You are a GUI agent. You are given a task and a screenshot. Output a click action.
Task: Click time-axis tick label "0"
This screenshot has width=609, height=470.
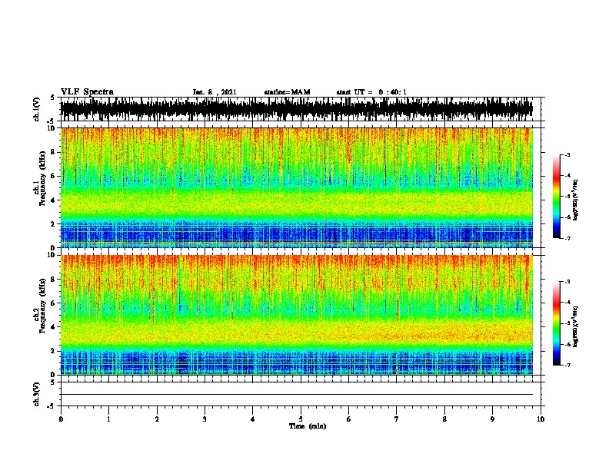(x=61, y=419)
